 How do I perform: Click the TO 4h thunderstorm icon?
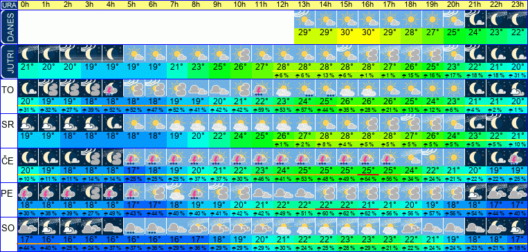[x=113, y=88]
